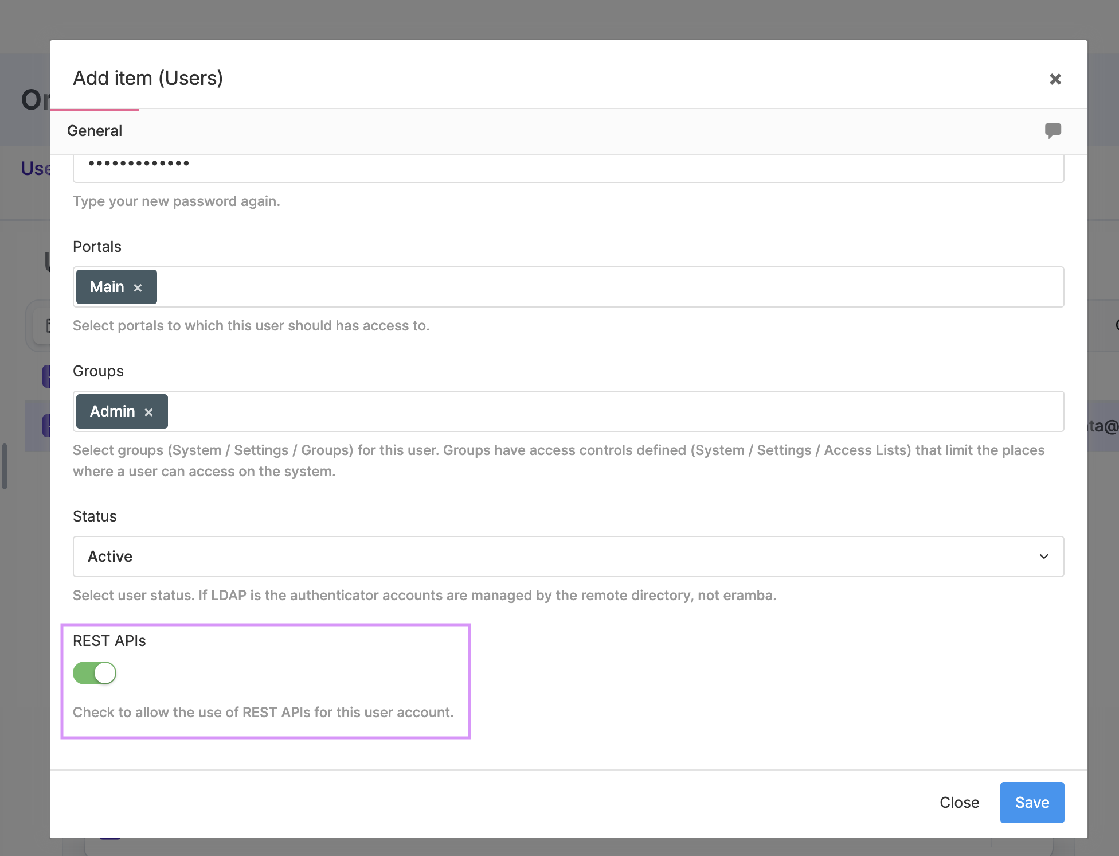Screen dimensions: 1119x856
Task: Save the new user
Action: point(1031,802)
